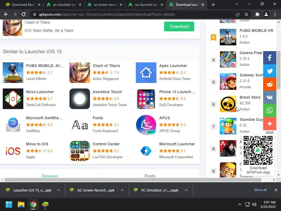Open the tab search chevron in Chrome
Screen dimensions: 281x211
click(237, 4)
